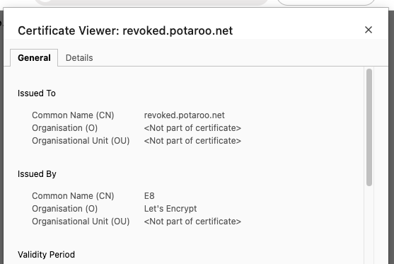The height and width of the screenshot is (264, 394).
Task: Click the E8 issuer common name
Action: (x=149, y=196)
